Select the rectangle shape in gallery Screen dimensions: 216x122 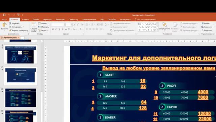pyautogui.click(x=148, y=24)
